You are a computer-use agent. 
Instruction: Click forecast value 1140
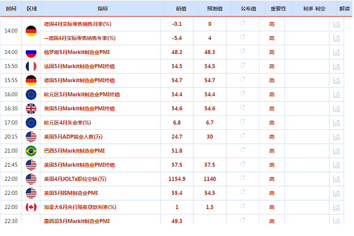coord(209,179)
